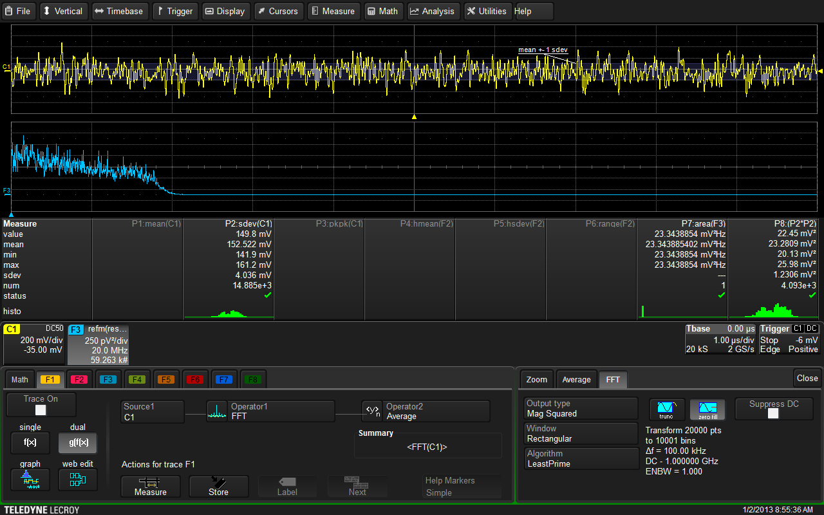This screenshot has height=515, width=824.
Task: Click the P2 green status checkmark
Action: pyautogui.click(x=268, y=295)
